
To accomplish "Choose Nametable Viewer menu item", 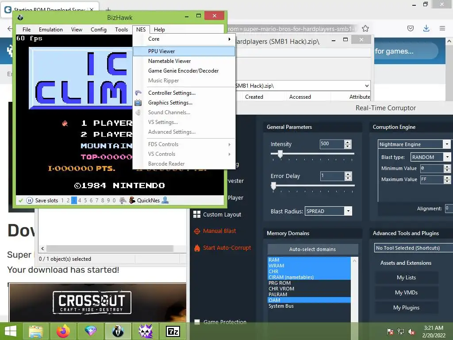I will point(184,61).
